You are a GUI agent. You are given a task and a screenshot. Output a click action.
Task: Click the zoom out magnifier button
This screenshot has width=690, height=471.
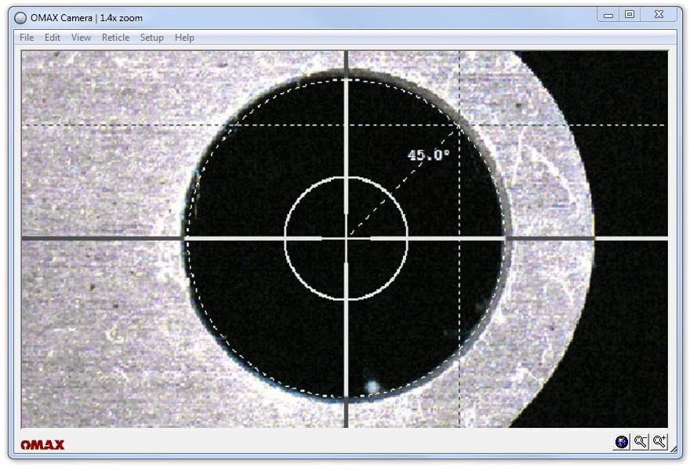coord(641,441)
